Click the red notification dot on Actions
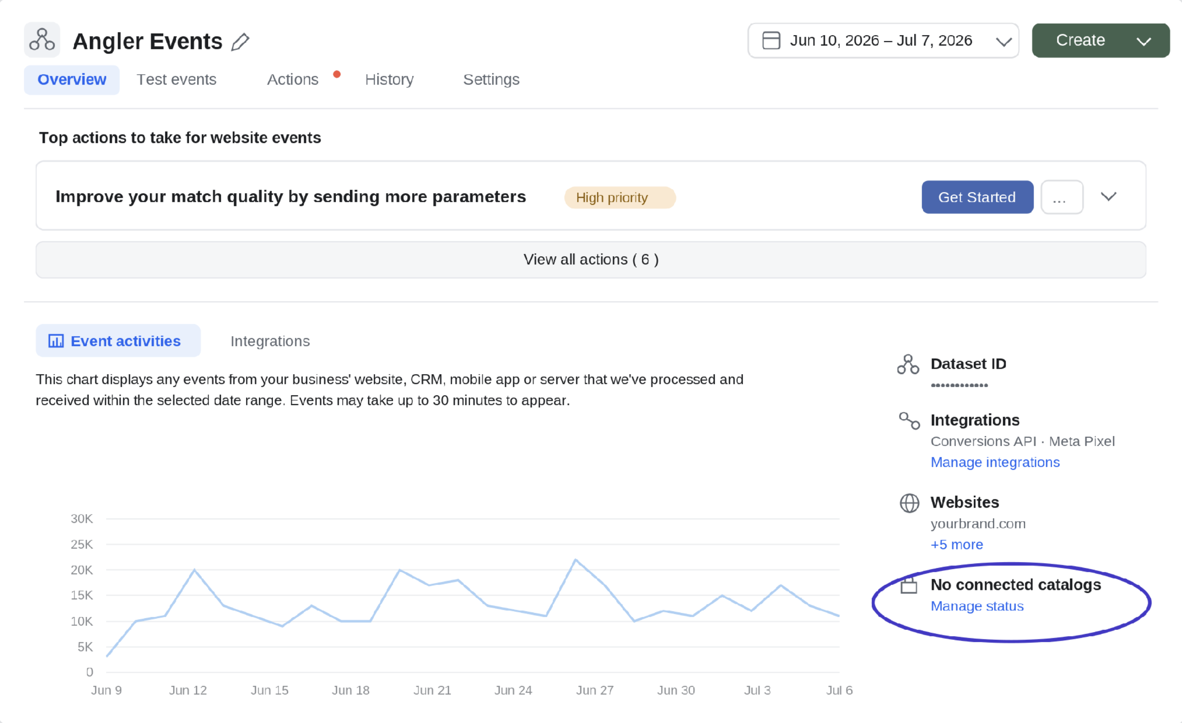The width and height of the screenshot is (1182, 723). point(337,74)
